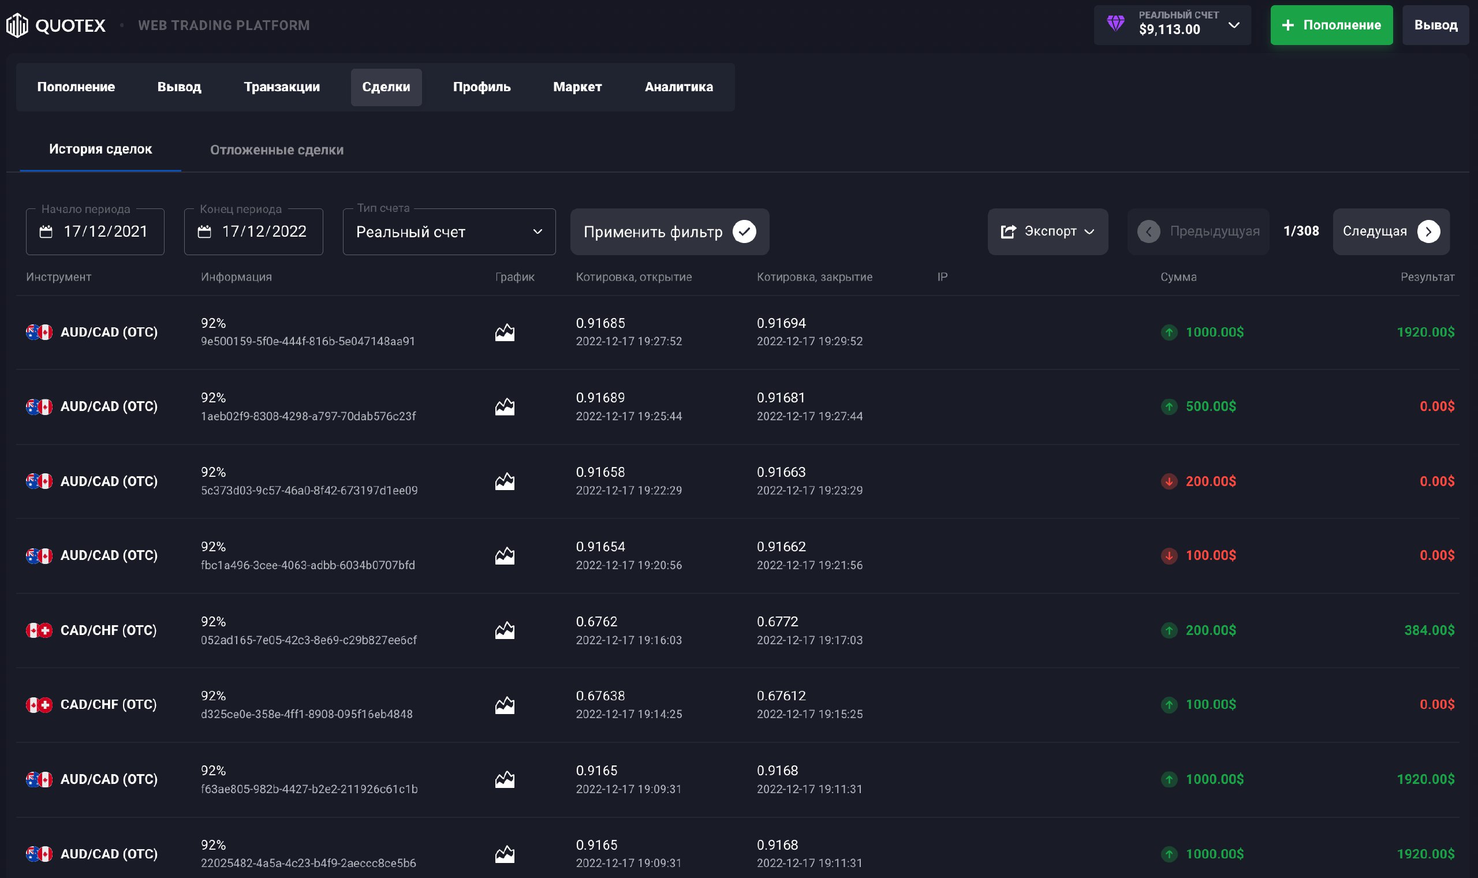The height and width of the screenshot is (878, 1478).
Task: Go to the Профиль tab
Action: tap(482, 87)
